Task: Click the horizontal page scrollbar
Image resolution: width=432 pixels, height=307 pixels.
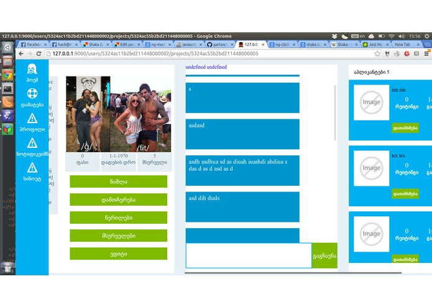Action: (293, 273)
